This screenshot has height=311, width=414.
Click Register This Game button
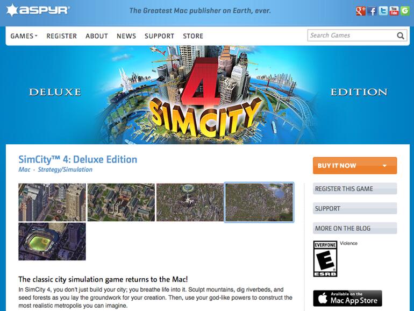(355, 189)
